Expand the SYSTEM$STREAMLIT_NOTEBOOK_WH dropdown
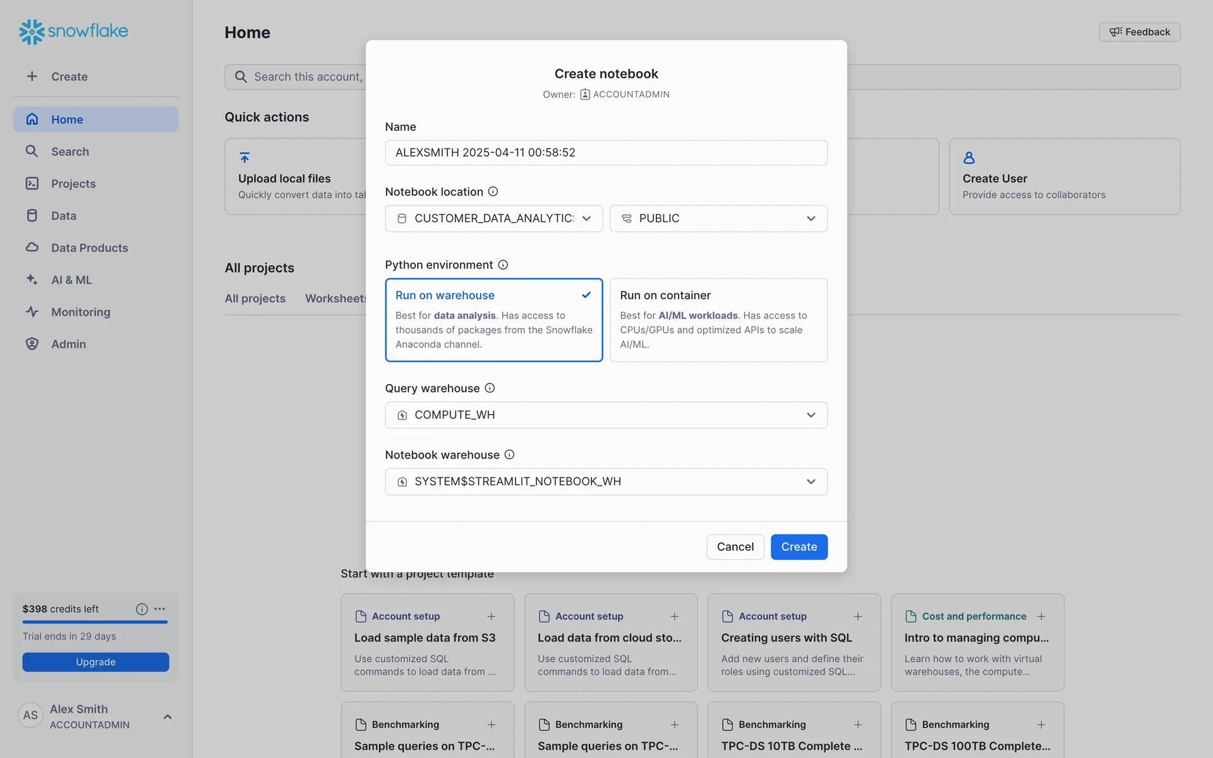1213x758 pixels. coord(605,481)
